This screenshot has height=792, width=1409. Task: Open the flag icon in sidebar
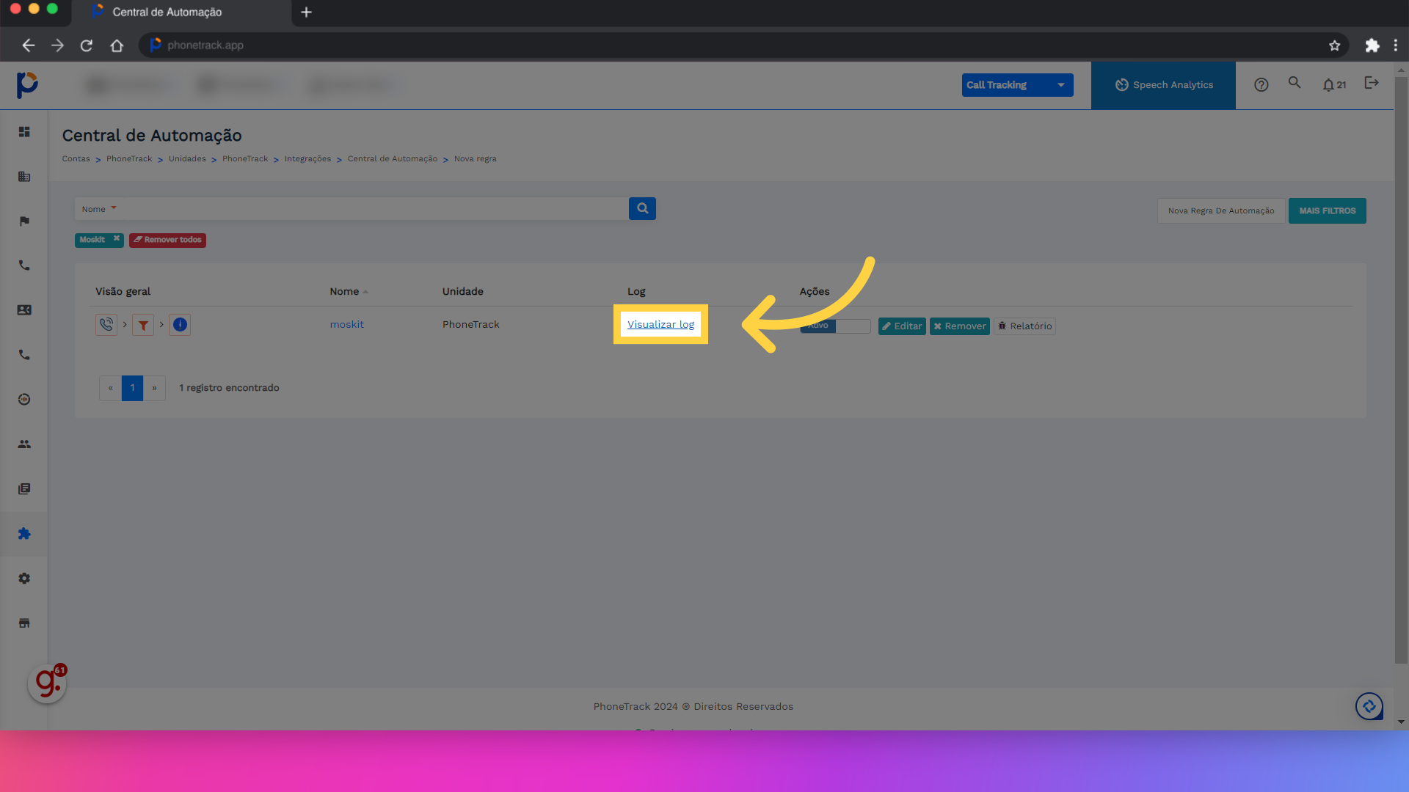tap(24, 221)
